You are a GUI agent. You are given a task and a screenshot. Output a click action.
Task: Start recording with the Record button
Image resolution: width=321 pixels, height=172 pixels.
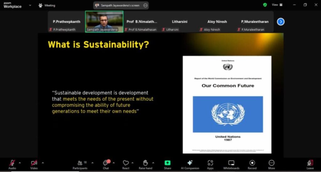coord(252,164)
